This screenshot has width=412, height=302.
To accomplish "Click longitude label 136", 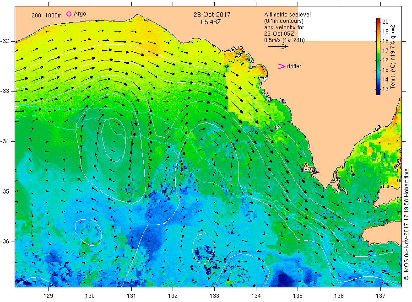I will click(x=339, y=296).
